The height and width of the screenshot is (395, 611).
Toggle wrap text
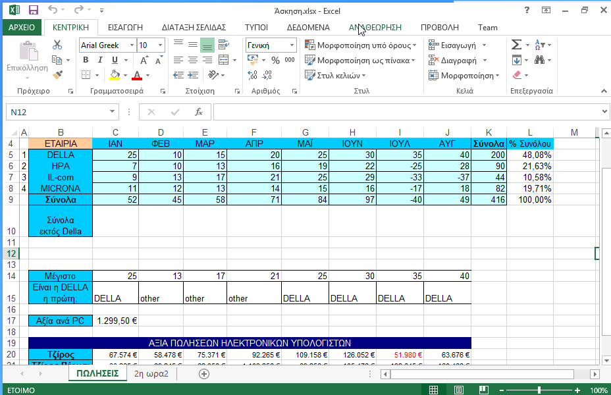tap(224, 45)
